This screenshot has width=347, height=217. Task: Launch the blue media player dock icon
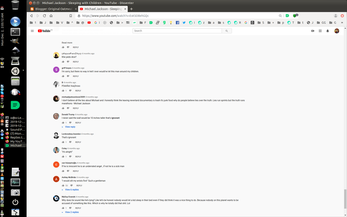coord(15,22)
